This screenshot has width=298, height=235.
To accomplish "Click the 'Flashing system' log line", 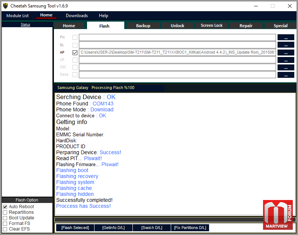I will 75,182.
